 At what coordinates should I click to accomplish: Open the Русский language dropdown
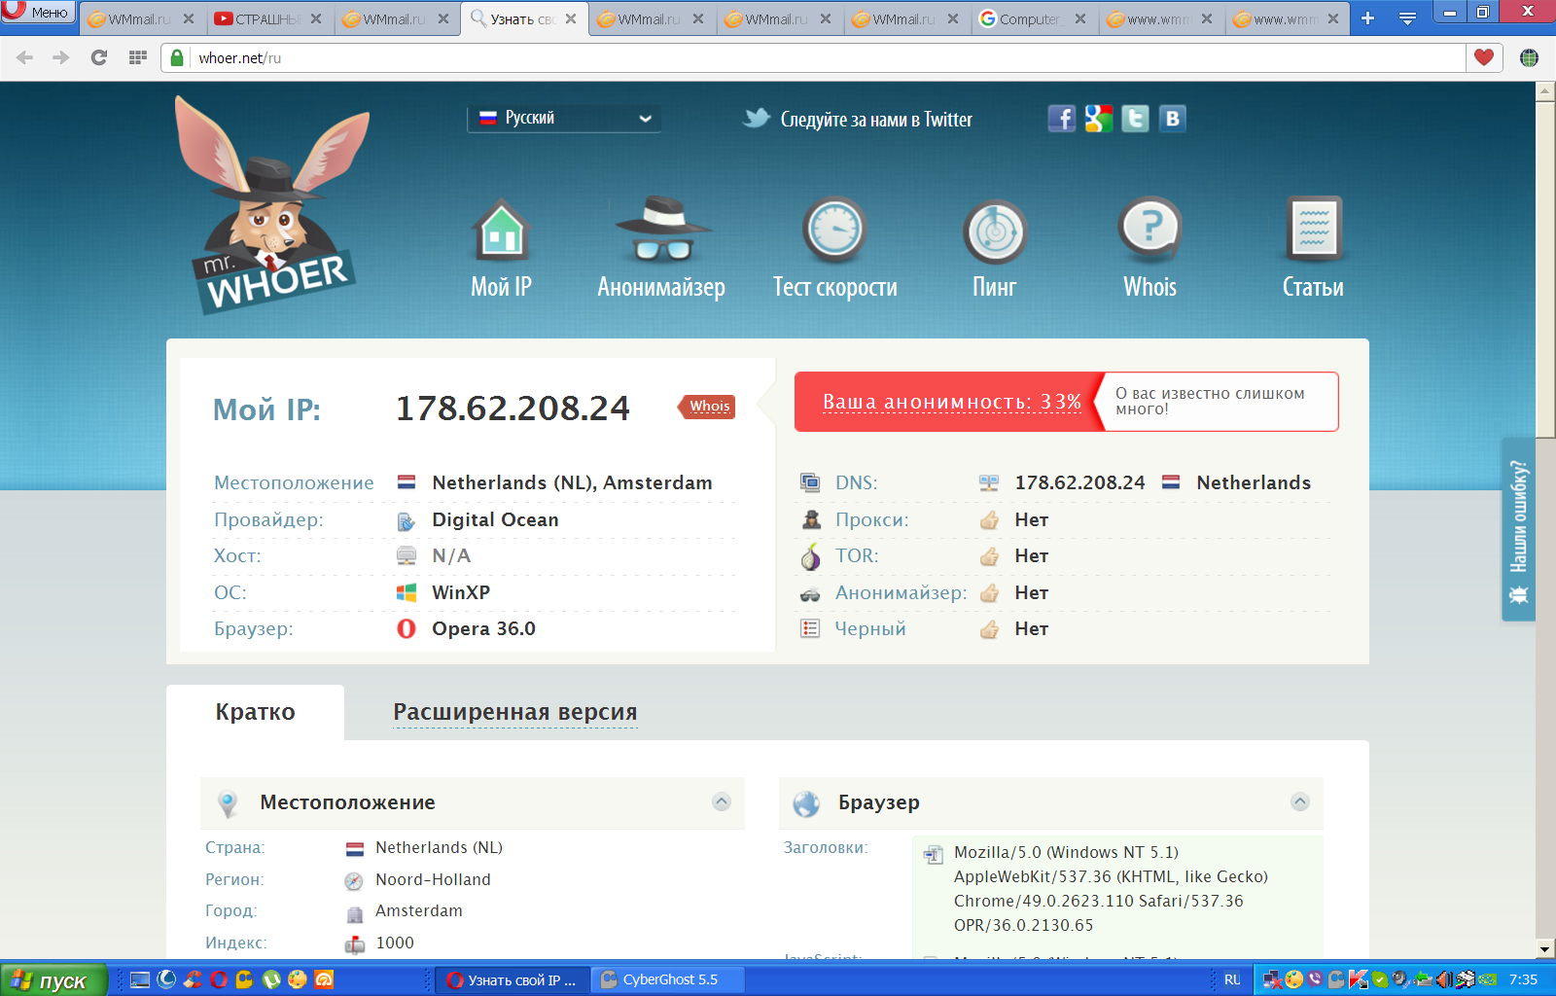pos(564,118)
